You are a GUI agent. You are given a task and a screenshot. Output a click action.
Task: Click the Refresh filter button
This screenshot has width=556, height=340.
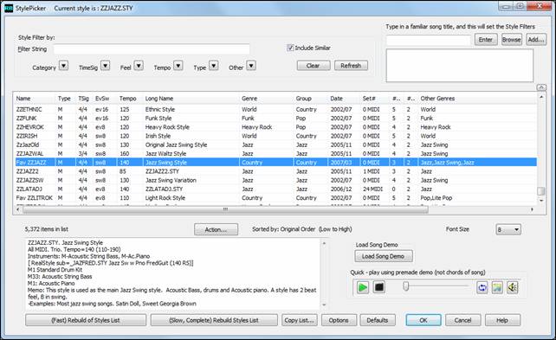[351, 66]
